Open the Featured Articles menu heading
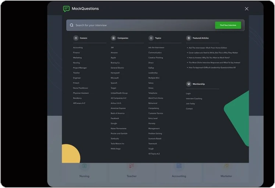This screenshot has height=188, width=275. point(201,38)
